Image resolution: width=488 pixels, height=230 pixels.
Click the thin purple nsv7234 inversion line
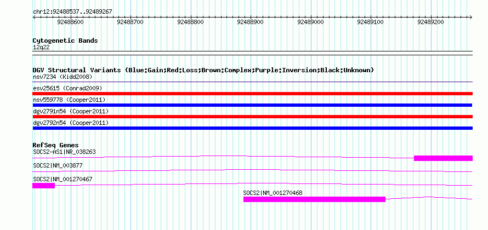(x=252, y=82)
